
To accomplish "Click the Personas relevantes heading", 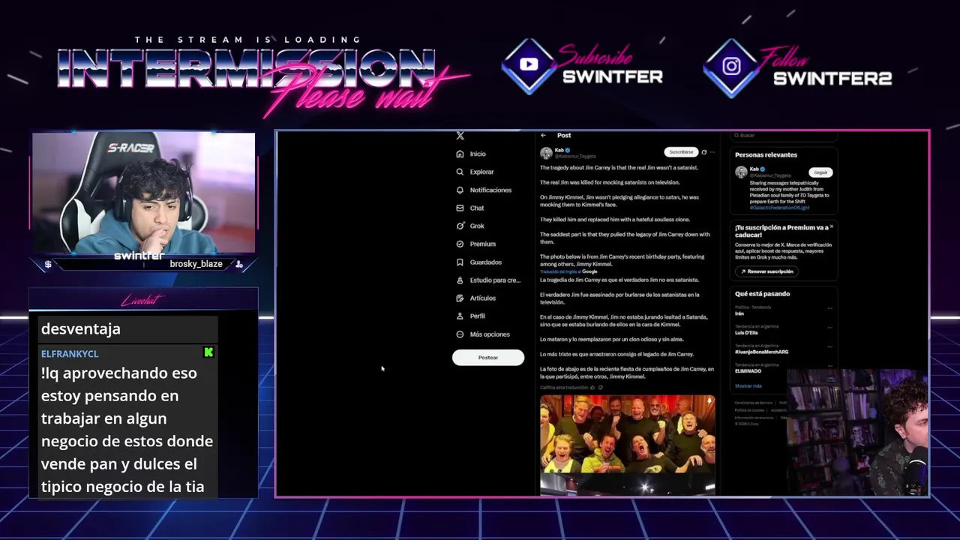I will [766, 154].
